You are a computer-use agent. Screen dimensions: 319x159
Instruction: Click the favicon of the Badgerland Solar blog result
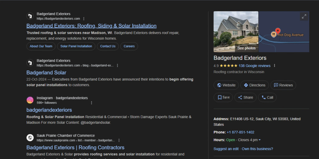(x=30, y=63)
